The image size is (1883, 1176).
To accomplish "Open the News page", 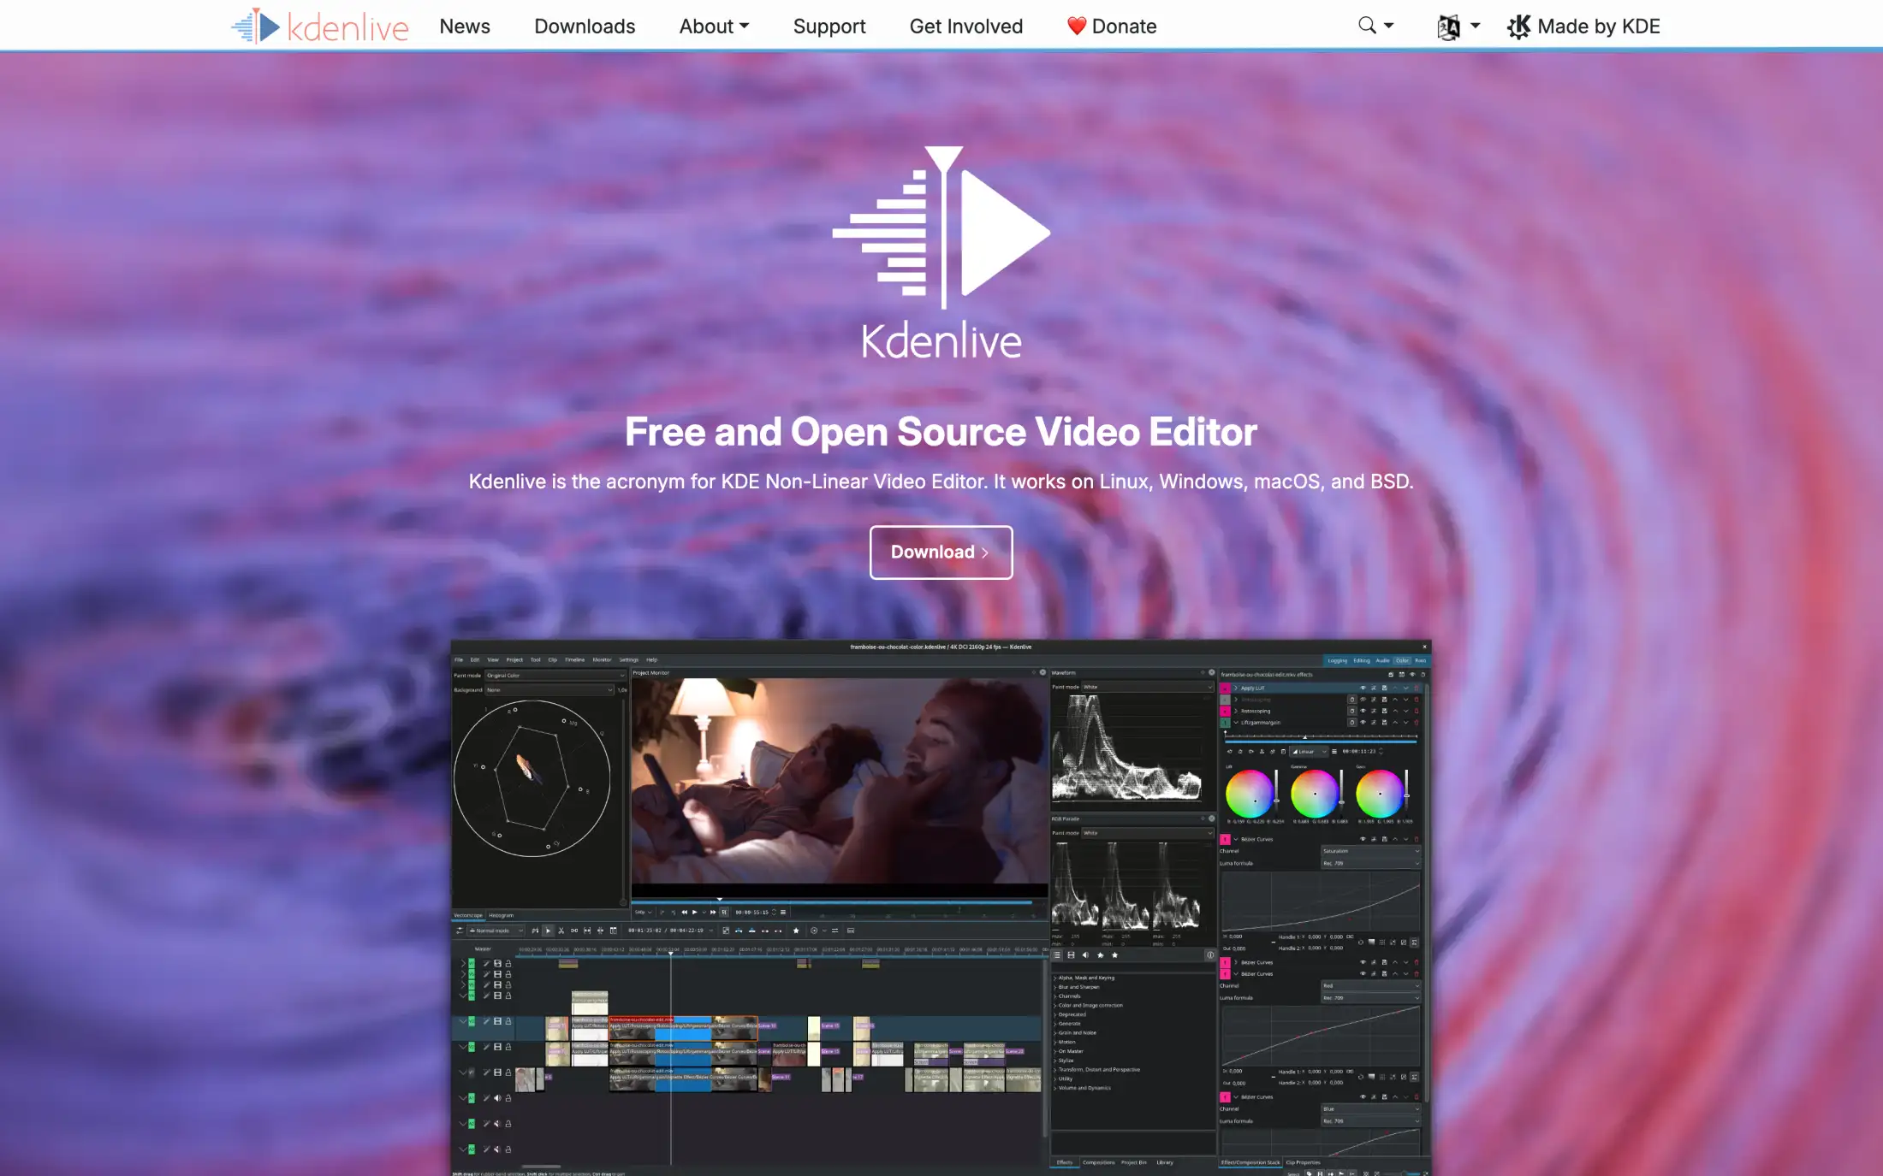I will coord(465,27).
